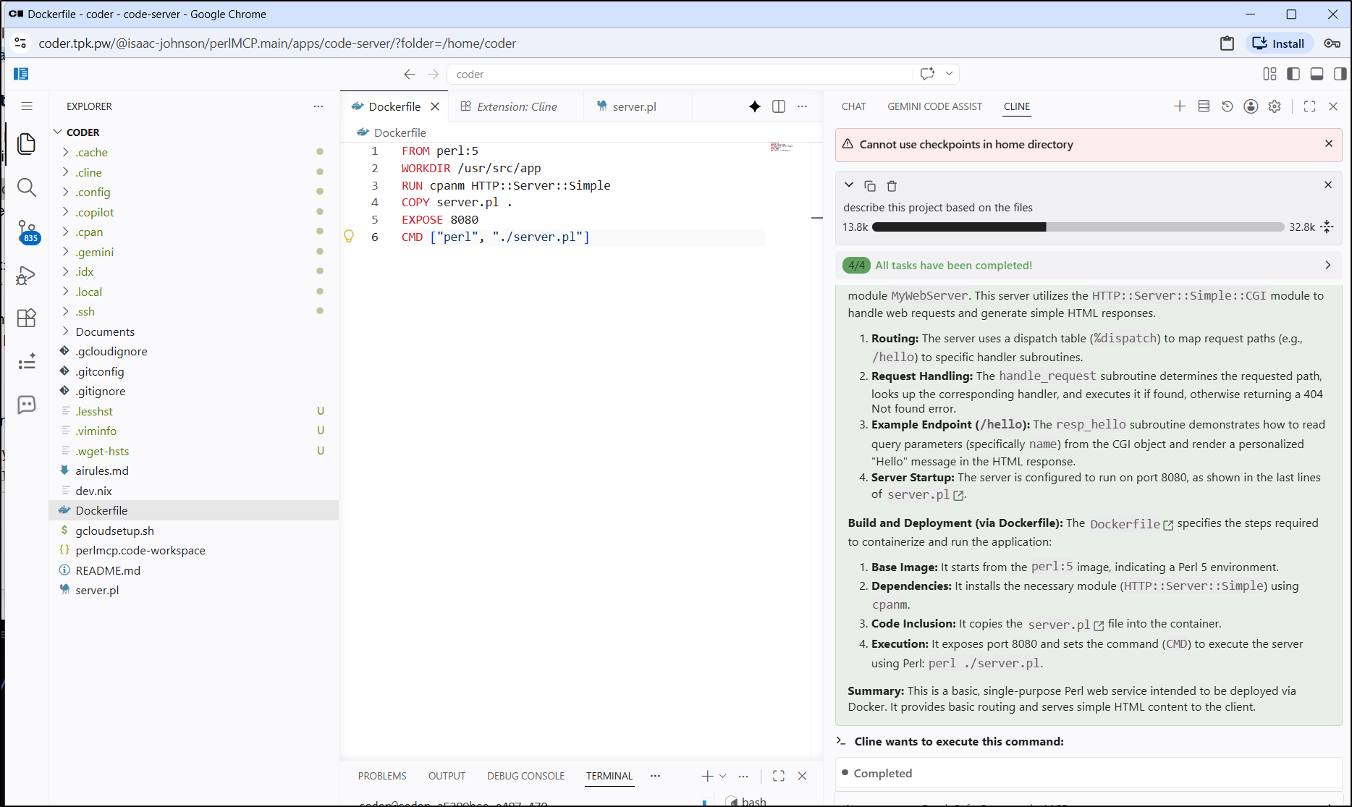Open the hamburger application menu
This screenshot has height=807, width=1352.
(x=27, y=106)
